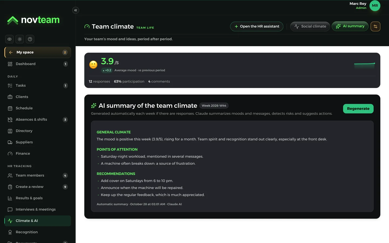
Task: Click the Team members badge 4
Action: pyautogui.click(x=65, y=175)
